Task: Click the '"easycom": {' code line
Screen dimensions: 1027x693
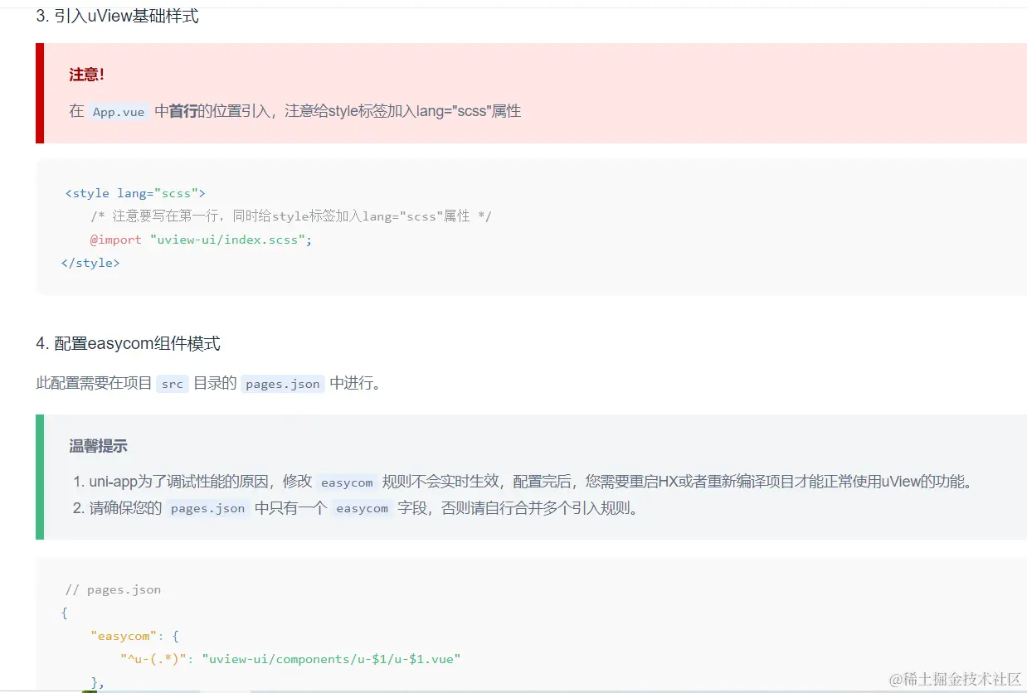Action: (x=135, y=636)
